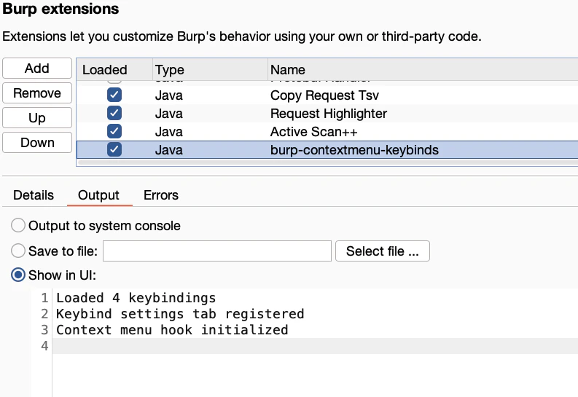Unload burp-contextmenu-keybinds via its checkbox

[x=114, y=150]
